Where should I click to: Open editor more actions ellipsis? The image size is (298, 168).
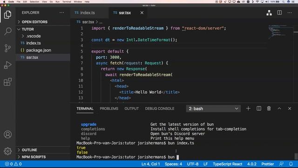[290, 13]
